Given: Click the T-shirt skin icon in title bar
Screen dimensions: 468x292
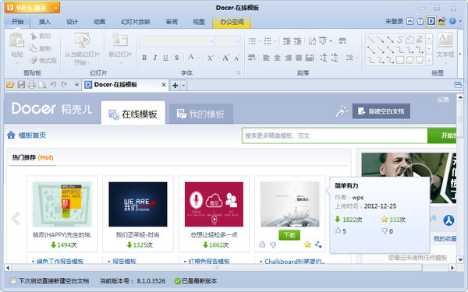Looking at the screenshot, I should (x=420, y=22).
